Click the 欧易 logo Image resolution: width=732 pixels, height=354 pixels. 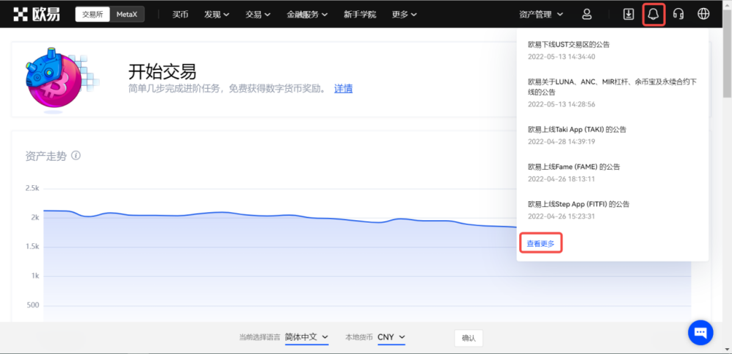(37, 14)
